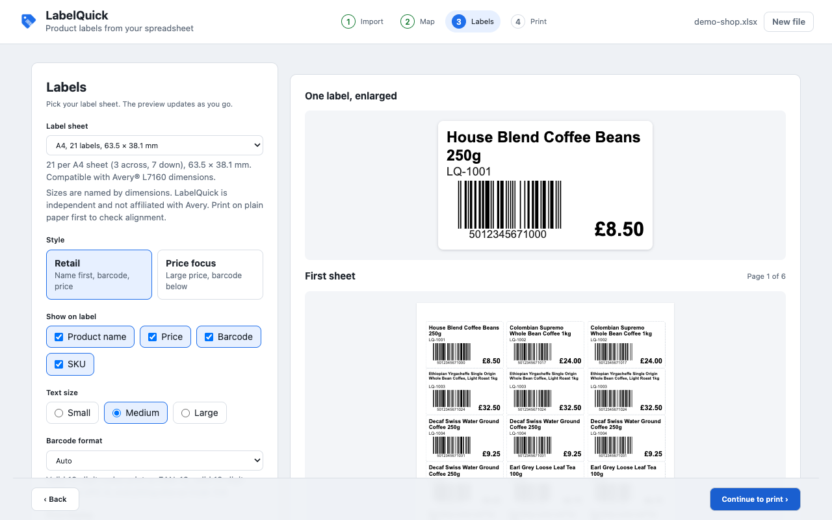Click the LQ-1001 SKU on enlarged label
832x520 pixels.
(469, 172)
